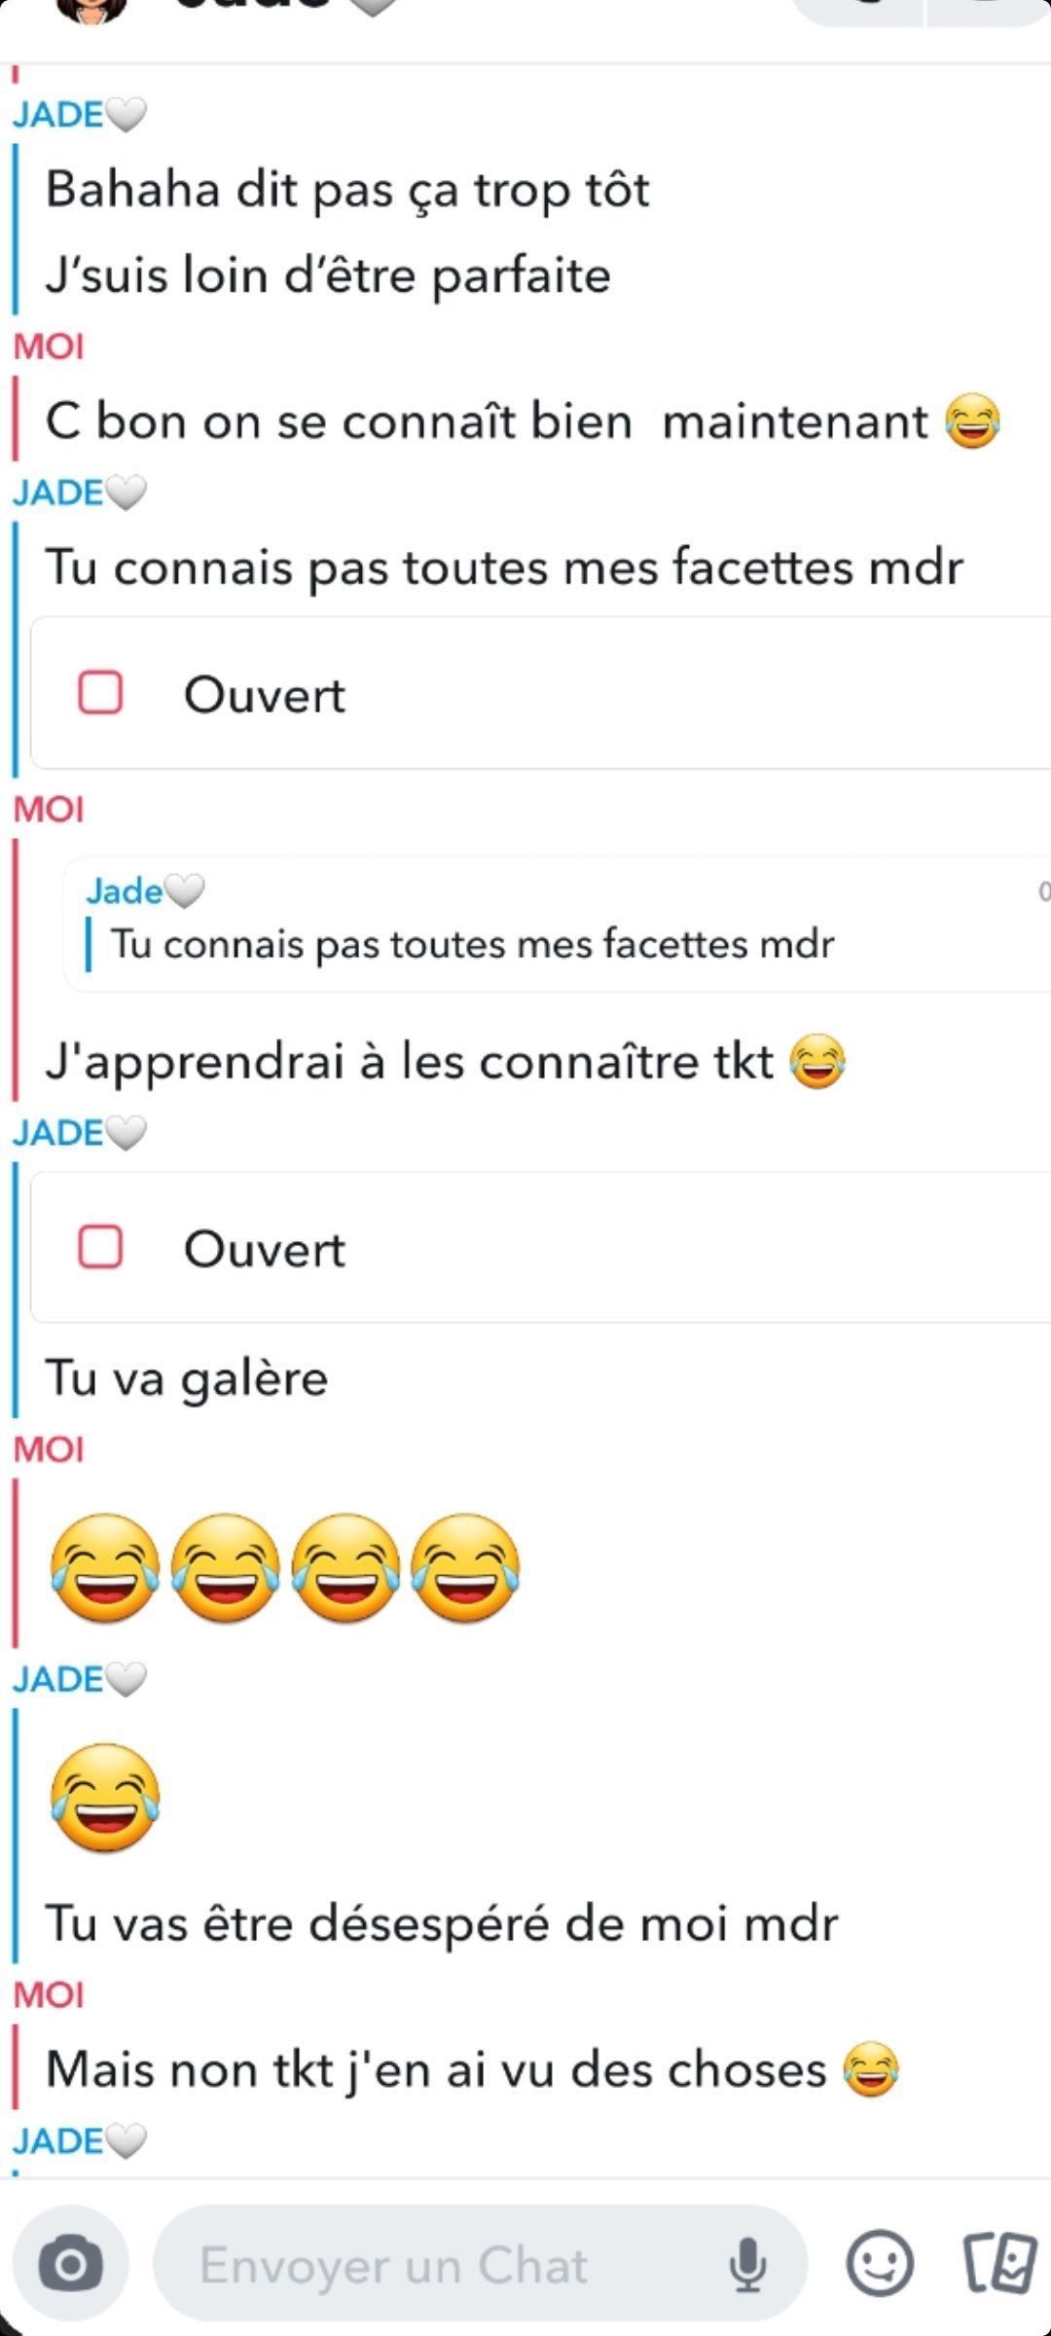This screenshot has width=1051, height=2336.
Task: Select message Mais non tkt j'en ai vu des choses
Action: click(x=472, y=2070)
